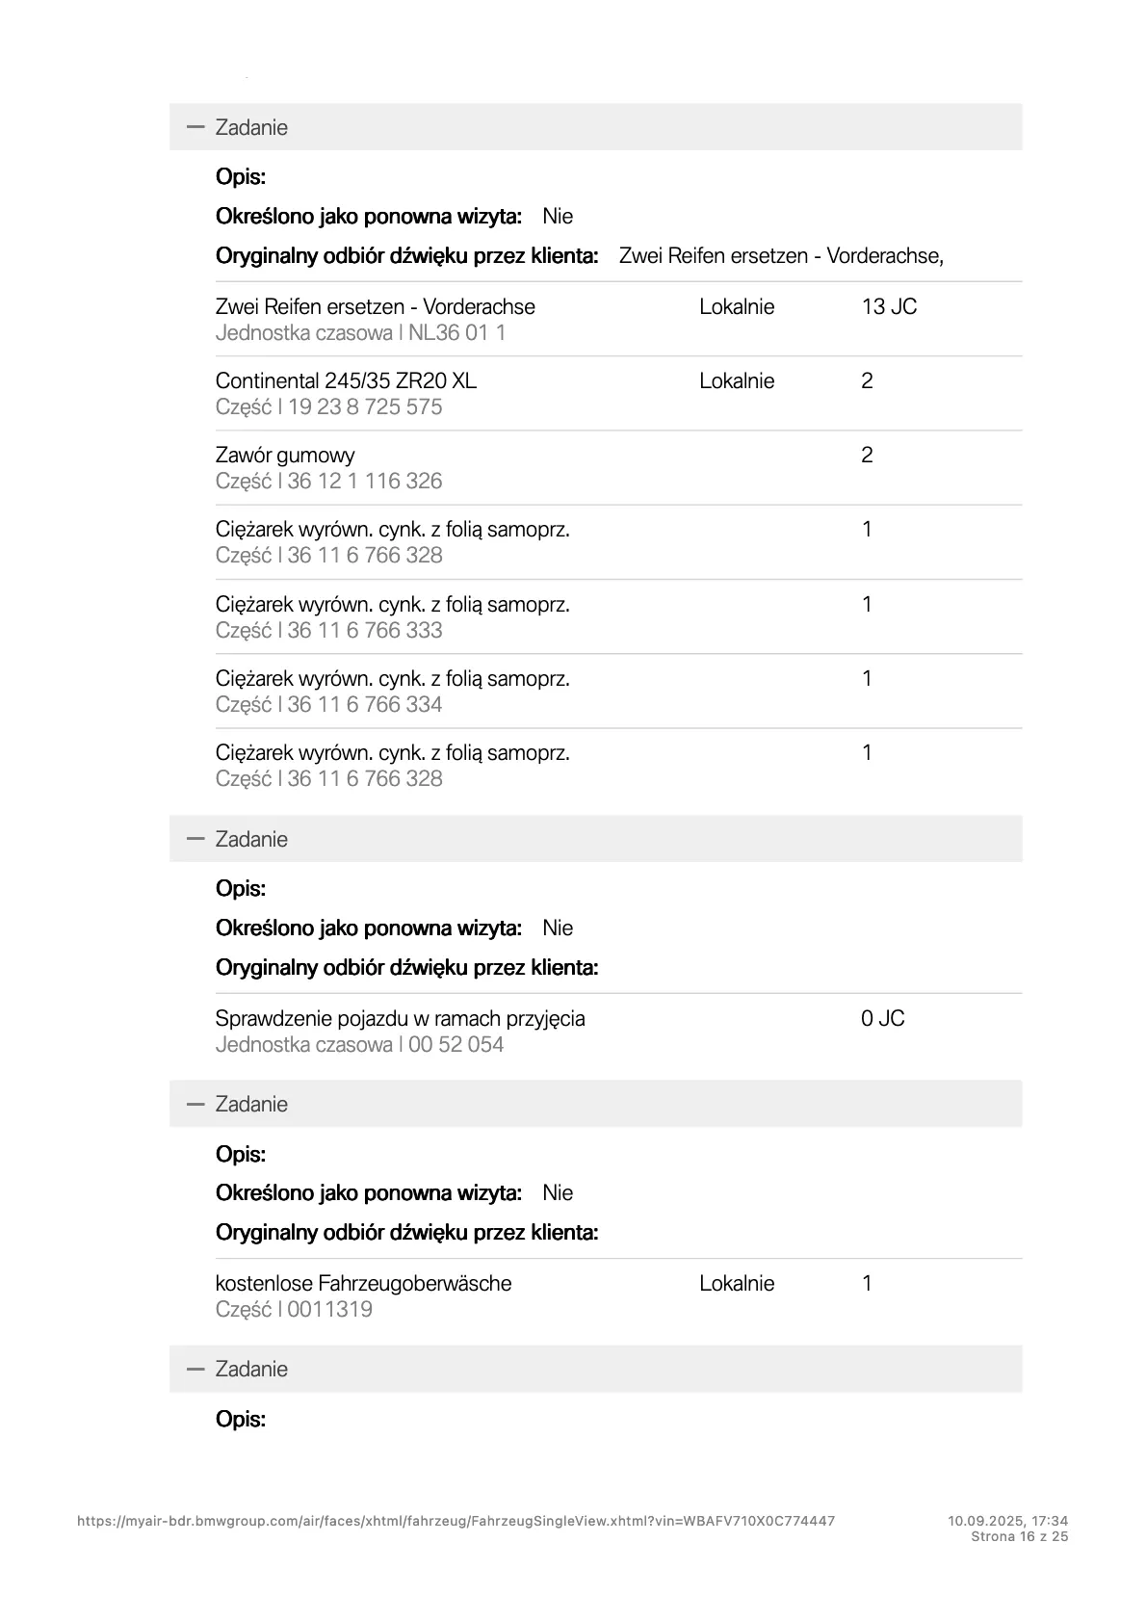Select the Continental 245/35 ZR20 XL part row
This screenshot has height=1621, width=1146.
(346, 380)
